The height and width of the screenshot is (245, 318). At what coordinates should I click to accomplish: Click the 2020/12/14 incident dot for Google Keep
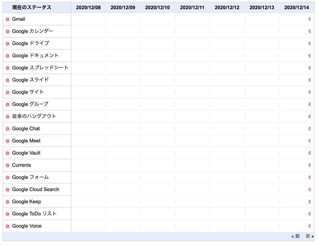[x=310, y=202]
